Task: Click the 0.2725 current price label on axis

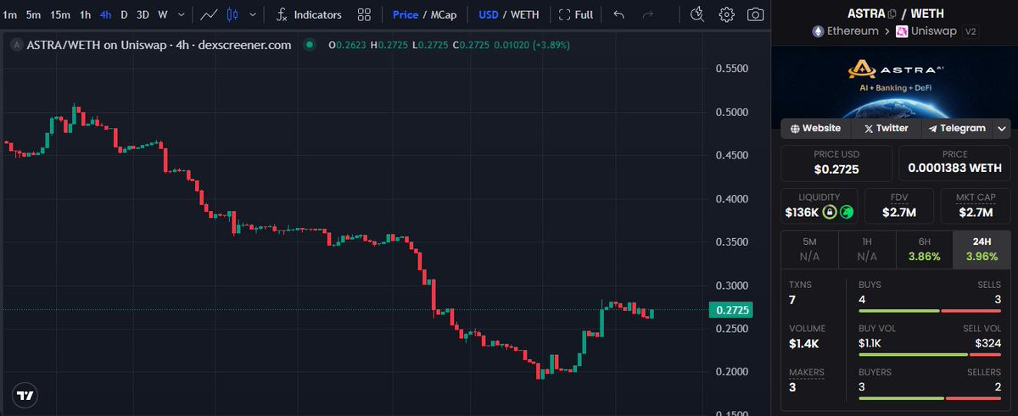Action: [731, 310]
